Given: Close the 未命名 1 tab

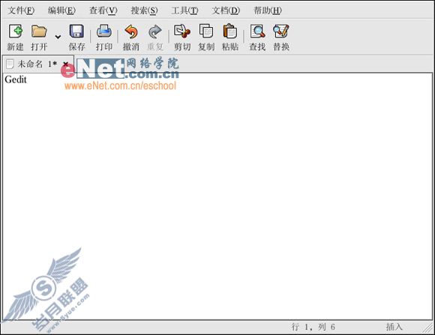Looking at the screenshot, I should pos(66,64).
